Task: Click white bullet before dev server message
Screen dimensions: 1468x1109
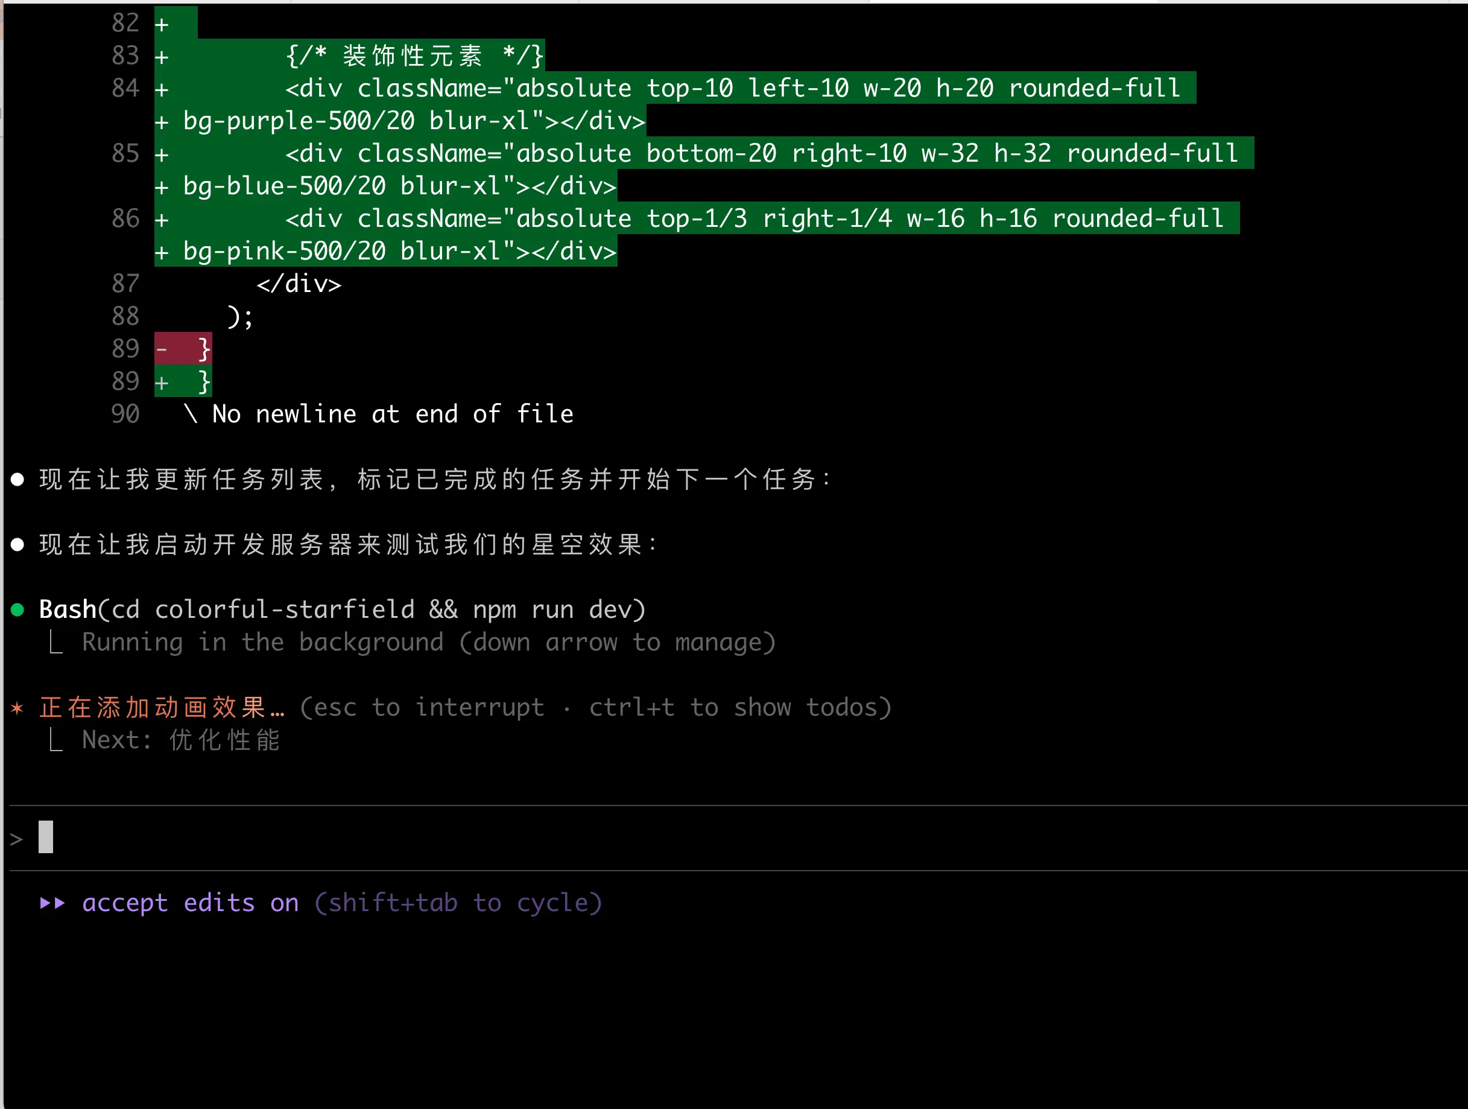Action: pyautogui.click(x=18, y=544)
